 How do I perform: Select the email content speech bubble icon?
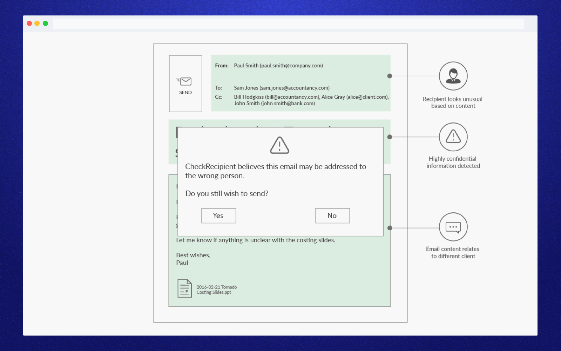point(453,227)
